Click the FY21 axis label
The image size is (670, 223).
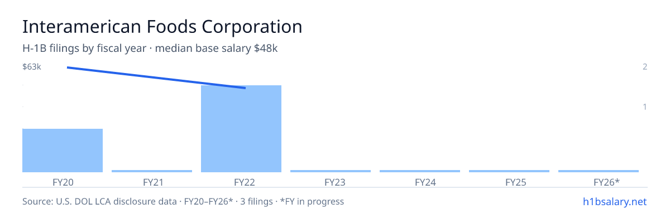click(152, 182)
